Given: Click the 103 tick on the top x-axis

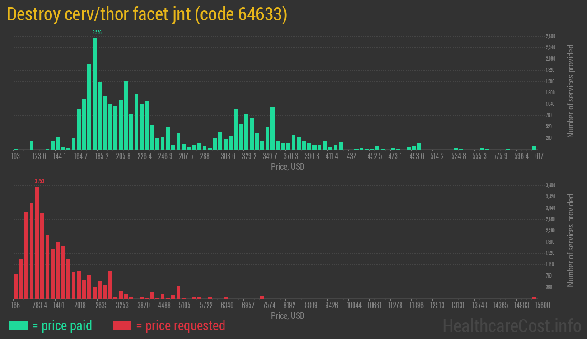Looking at the screenshot, I should 15,156.
